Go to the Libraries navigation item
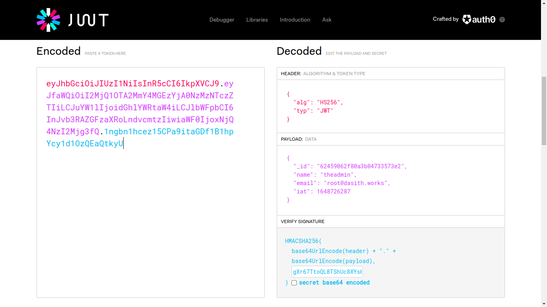Viewport: 547px width, 307px height. (x=257, y=20)
